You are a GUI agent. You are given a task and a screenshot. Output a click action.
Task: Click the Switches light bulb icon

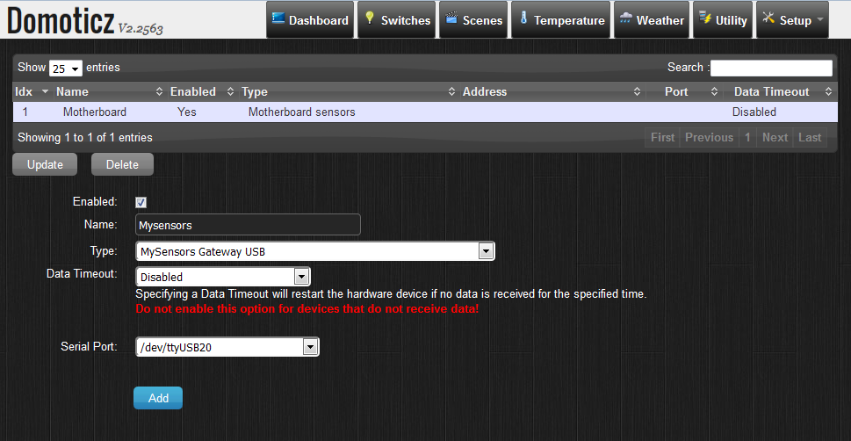(370, 18)
